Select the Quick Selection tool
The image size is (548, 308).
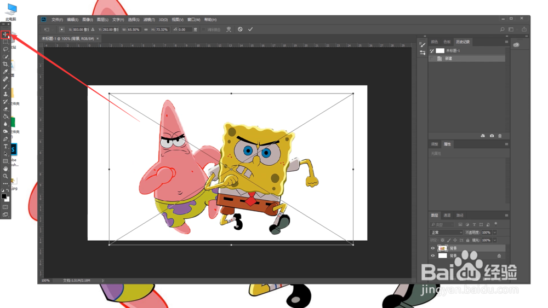tap(5, 56)
